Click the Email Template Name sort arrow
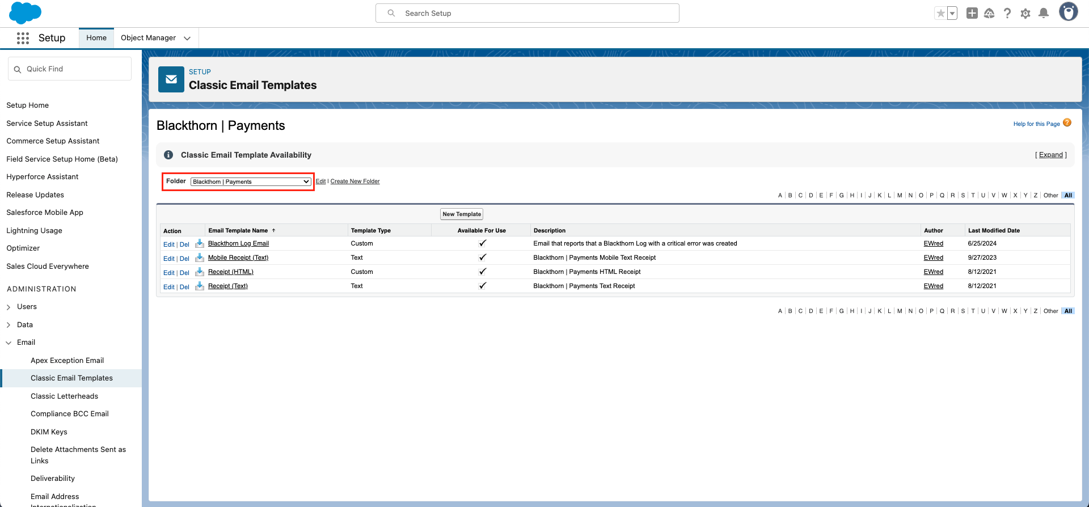 click(x=273, y=230)
